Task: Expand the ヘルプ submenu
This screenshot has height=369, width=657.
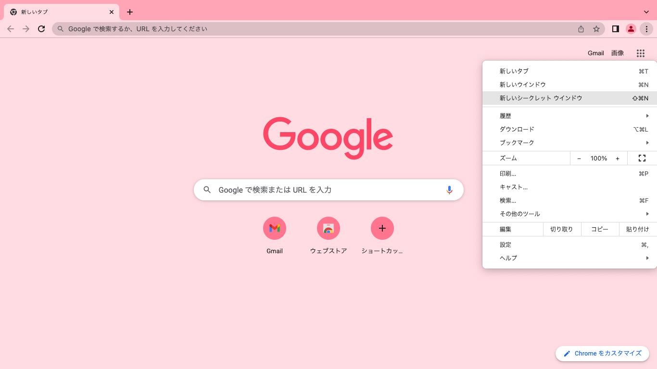Action: click(x=569, y=258)
